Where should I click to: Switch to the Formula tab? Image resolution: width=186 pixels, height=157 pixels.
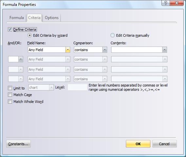point(17,18)
